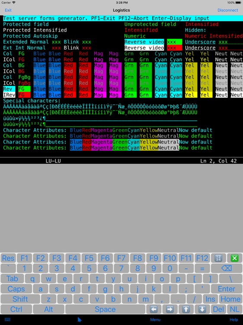Tap the F1 function key
Viewport: 243px width, 325px height.
point(24,258)
